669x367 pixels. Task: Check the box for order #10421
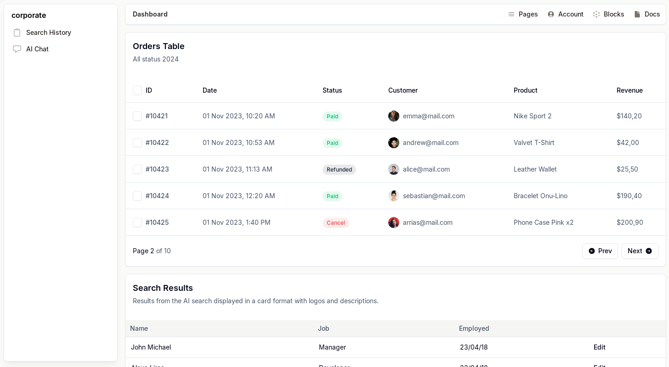click(137, 116)
